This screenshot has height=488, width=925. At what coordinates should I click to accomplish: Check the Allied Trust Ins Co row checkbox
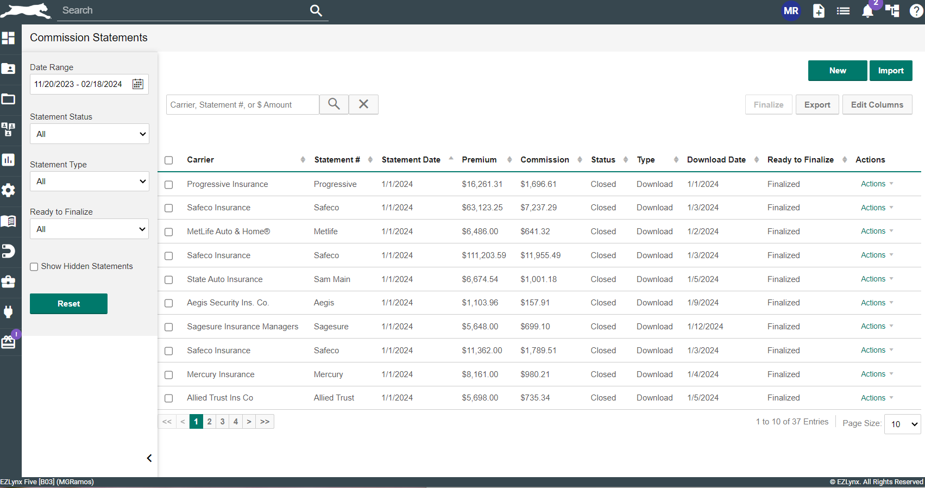169,398
